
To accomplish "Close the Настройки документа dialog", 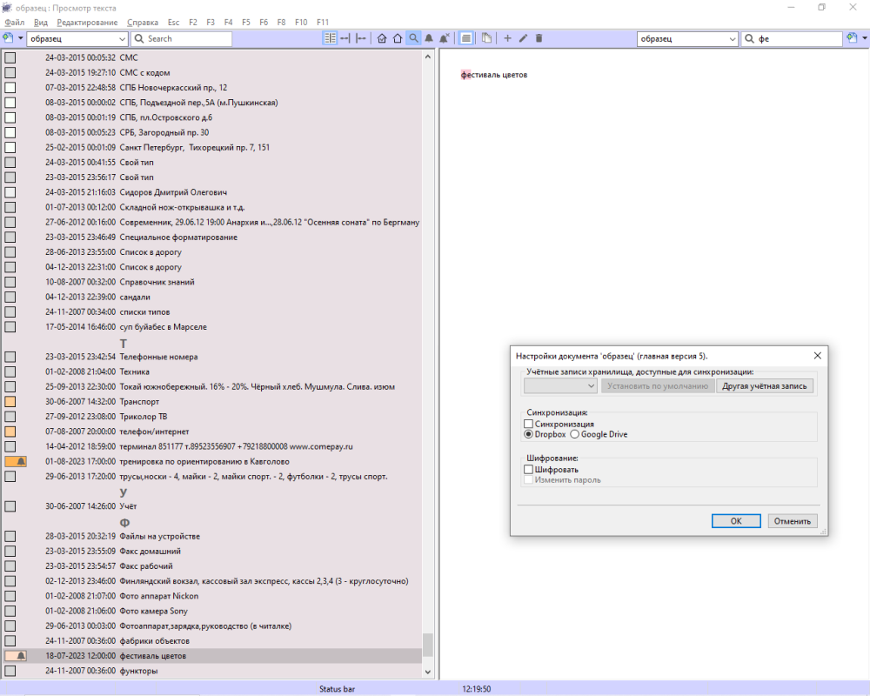I will click(817, 356).
